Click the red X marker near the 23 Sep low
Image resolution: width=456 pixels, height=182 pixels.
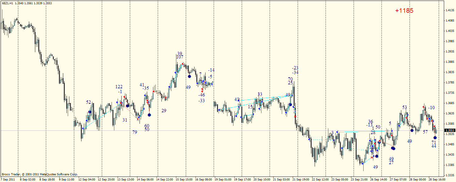372,157
